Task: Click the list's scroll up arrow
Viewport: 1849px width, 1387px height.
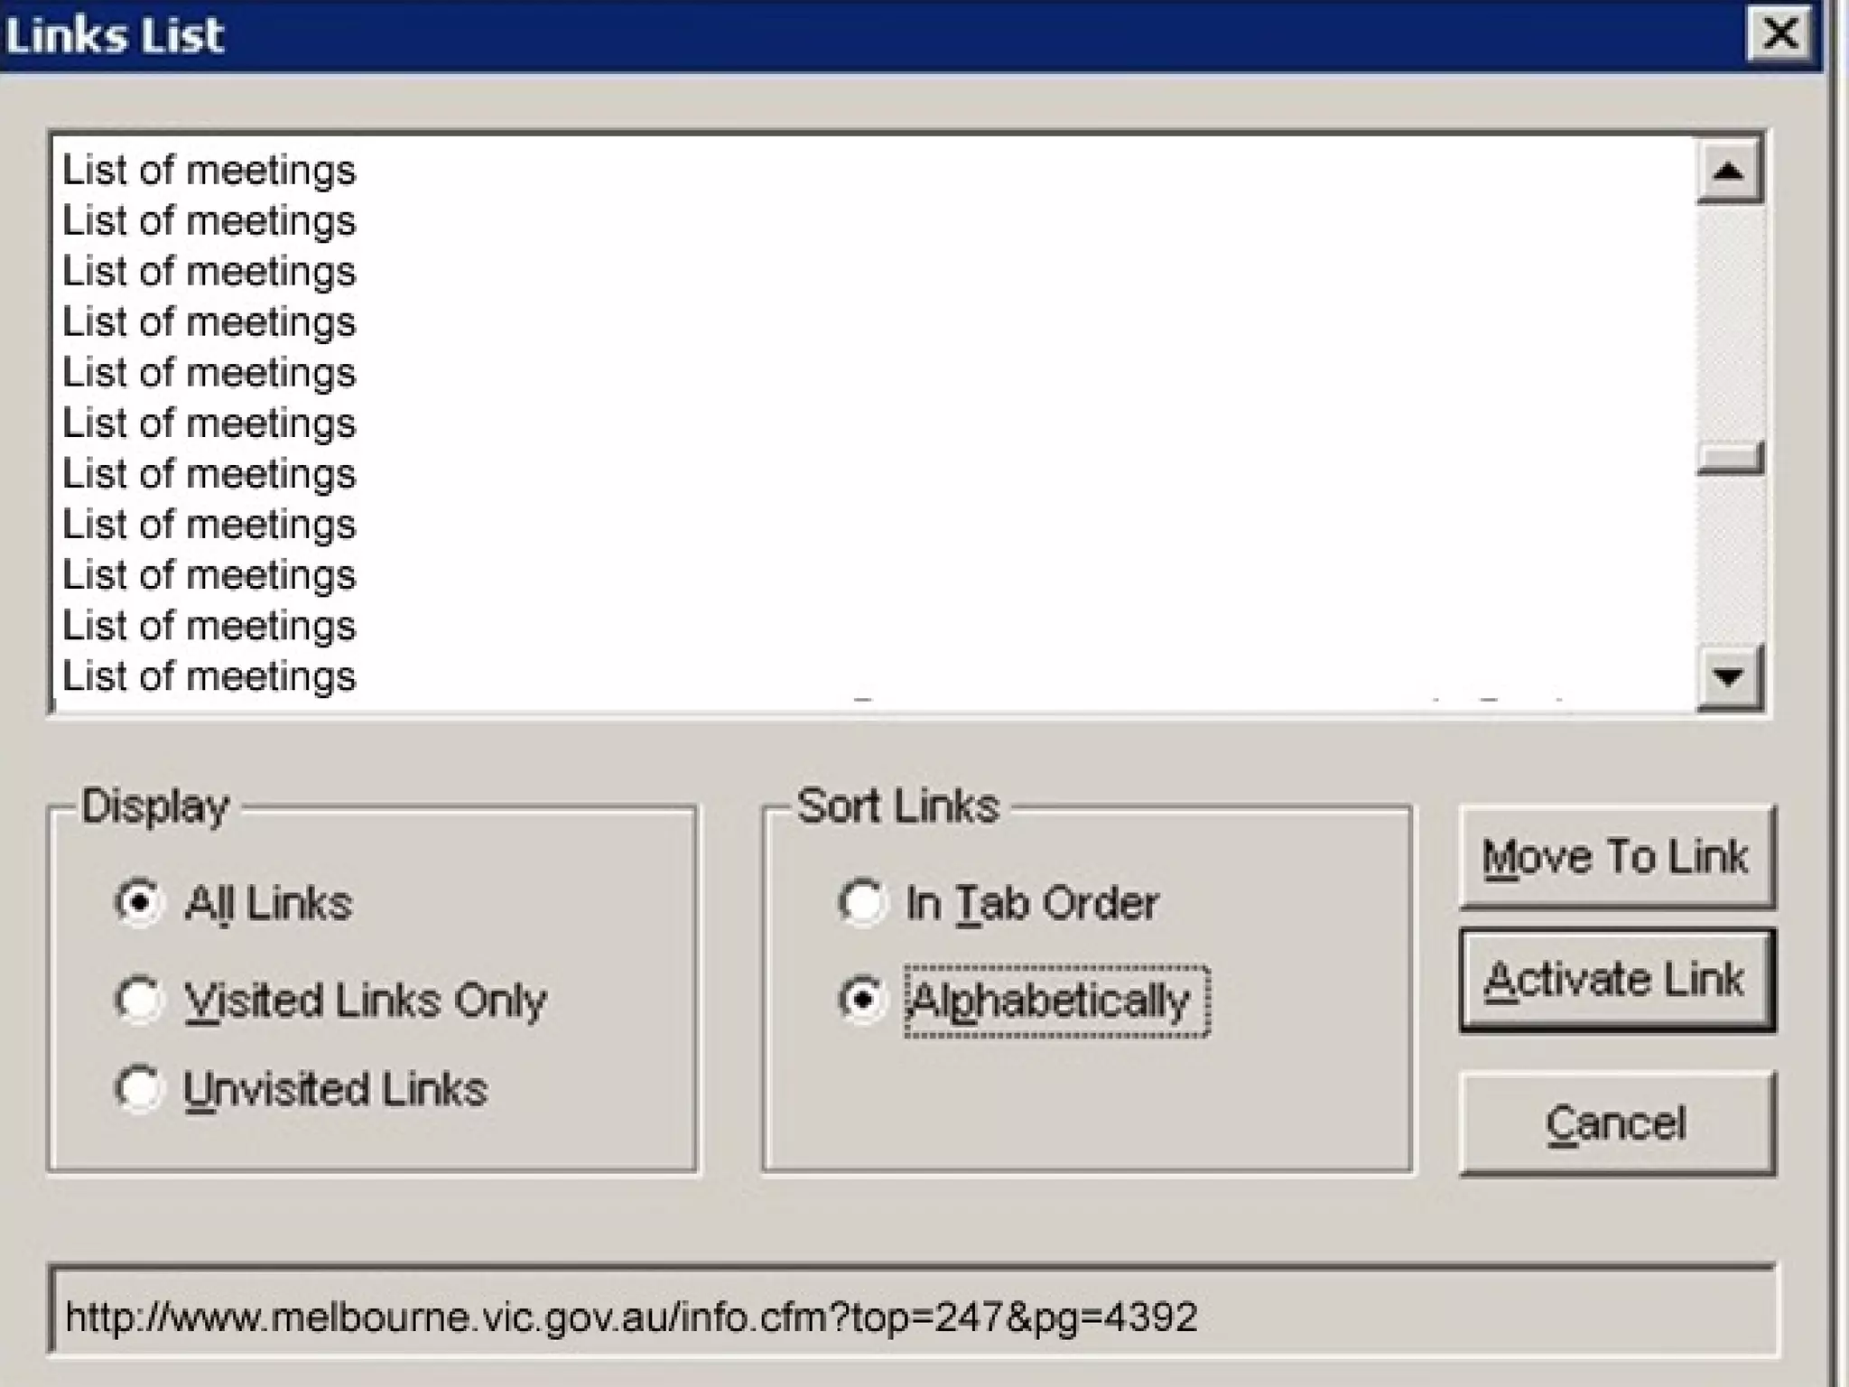Action: click(1729, 170)
